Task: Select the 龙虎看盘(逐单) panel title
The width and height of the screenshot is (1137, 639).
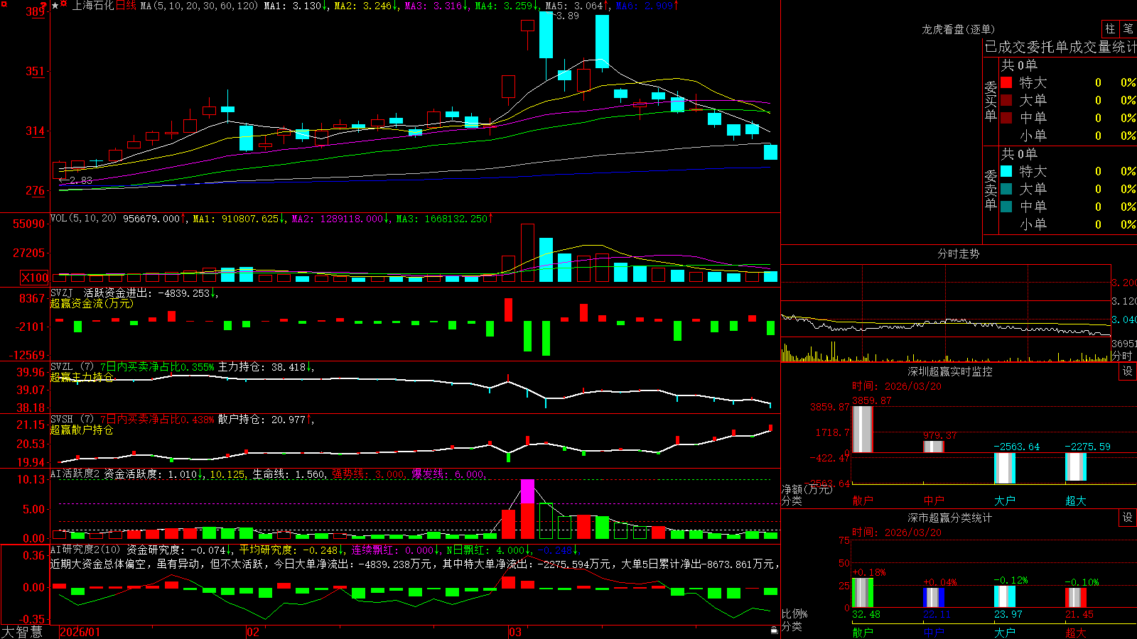Action: pyautogui.click(x=958, y=29)
